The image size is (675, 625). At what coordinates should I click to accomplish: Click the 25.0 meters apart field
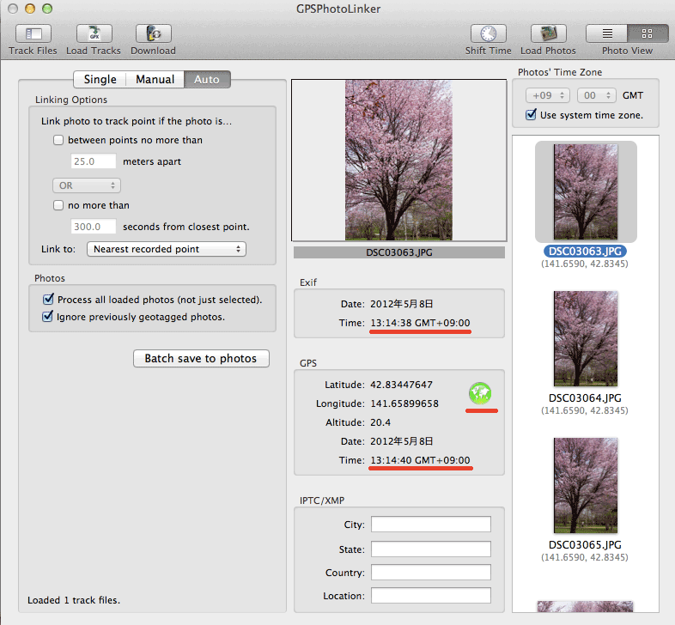click(x=94, y=161)
